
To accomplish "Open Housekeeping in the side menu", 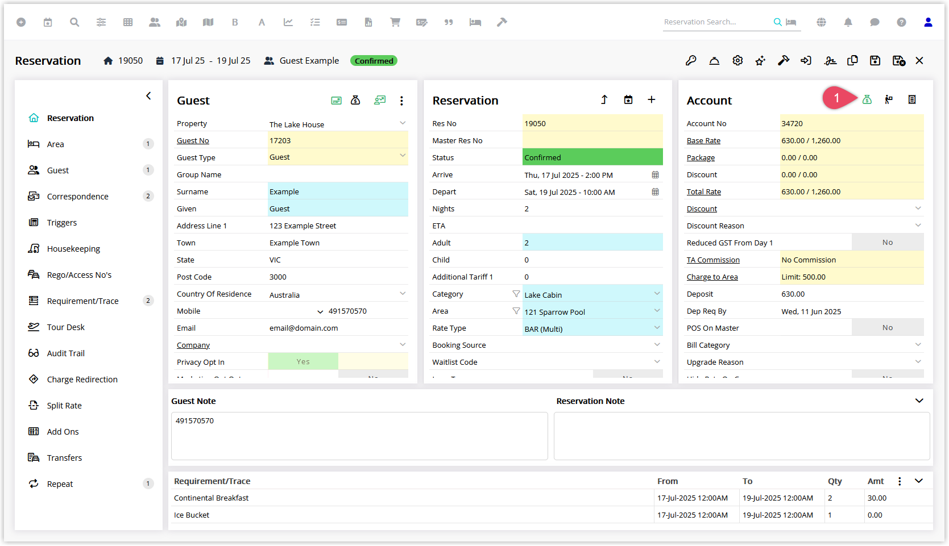I will pos(73,249).
